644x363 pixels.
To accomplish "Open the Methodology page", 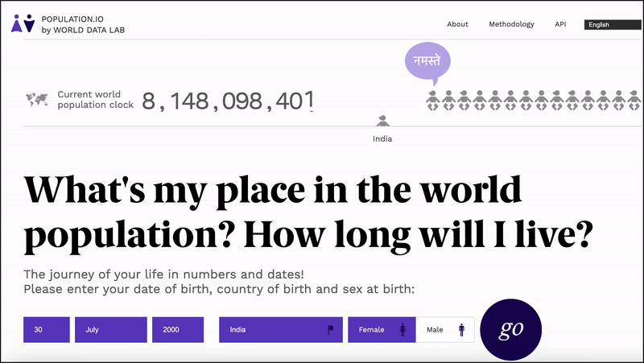I will click(511, 24).
